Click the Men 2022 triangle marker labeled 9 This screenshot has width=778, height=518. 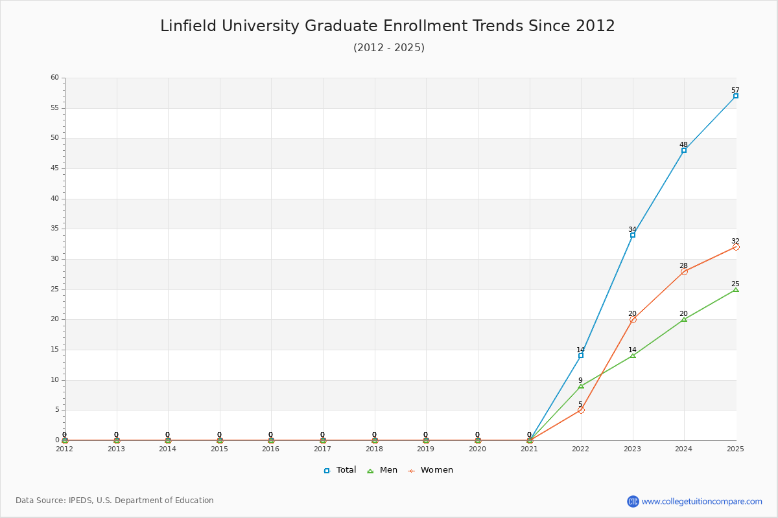point(581,386)
